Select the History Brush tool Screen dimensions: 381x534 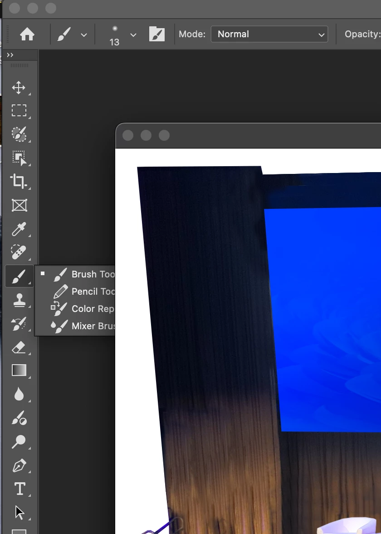click(x=19, y=324)
